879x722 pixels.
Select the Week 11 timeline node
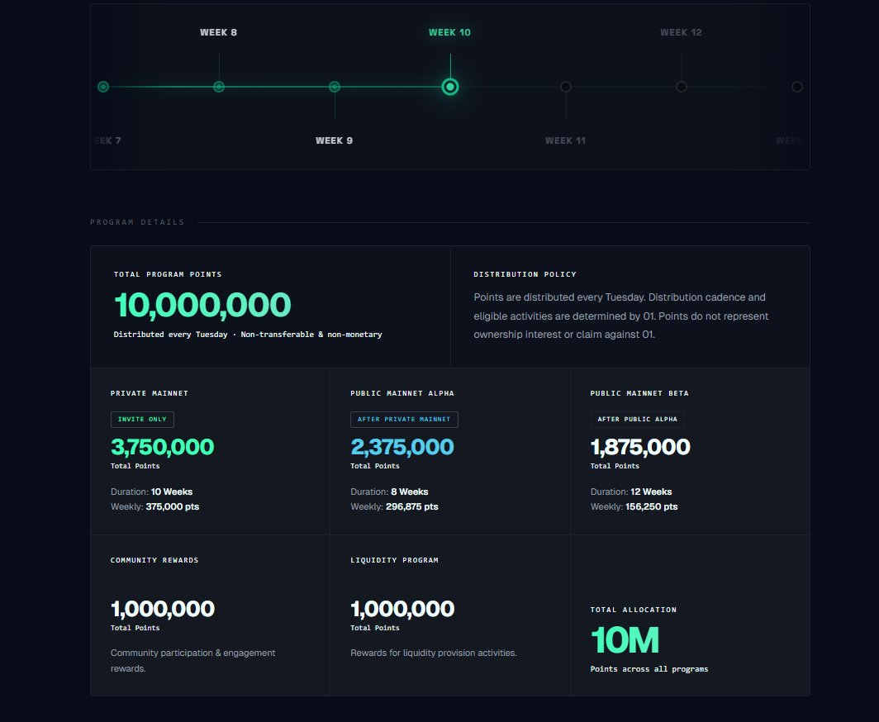click(x=566, y=87)
